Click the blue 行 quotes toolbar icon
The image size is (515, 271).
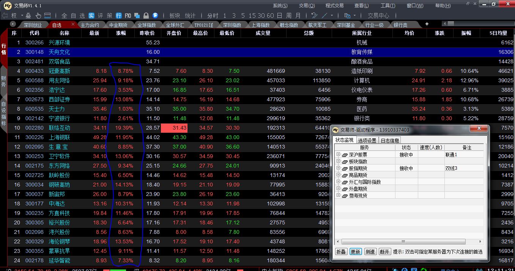pos(119,16)
